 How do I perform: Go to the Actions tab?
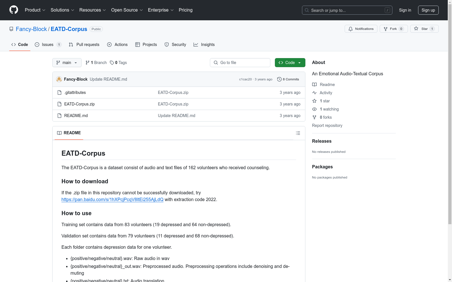[x=117, y=45]
